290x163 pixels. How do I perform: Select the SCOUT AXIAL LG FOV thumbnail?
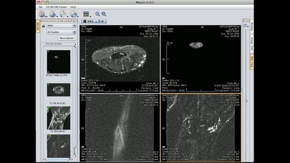coord(58,62)
